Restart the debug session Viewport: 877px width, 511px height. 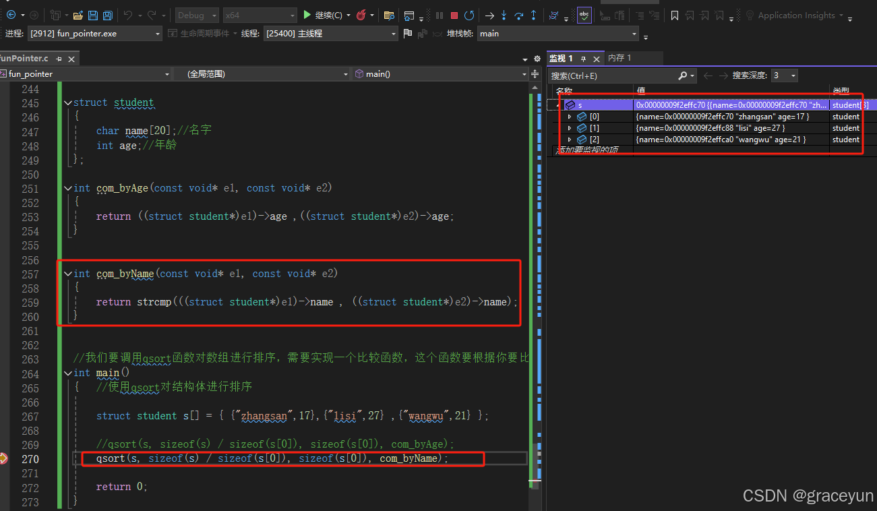[469, 15]
